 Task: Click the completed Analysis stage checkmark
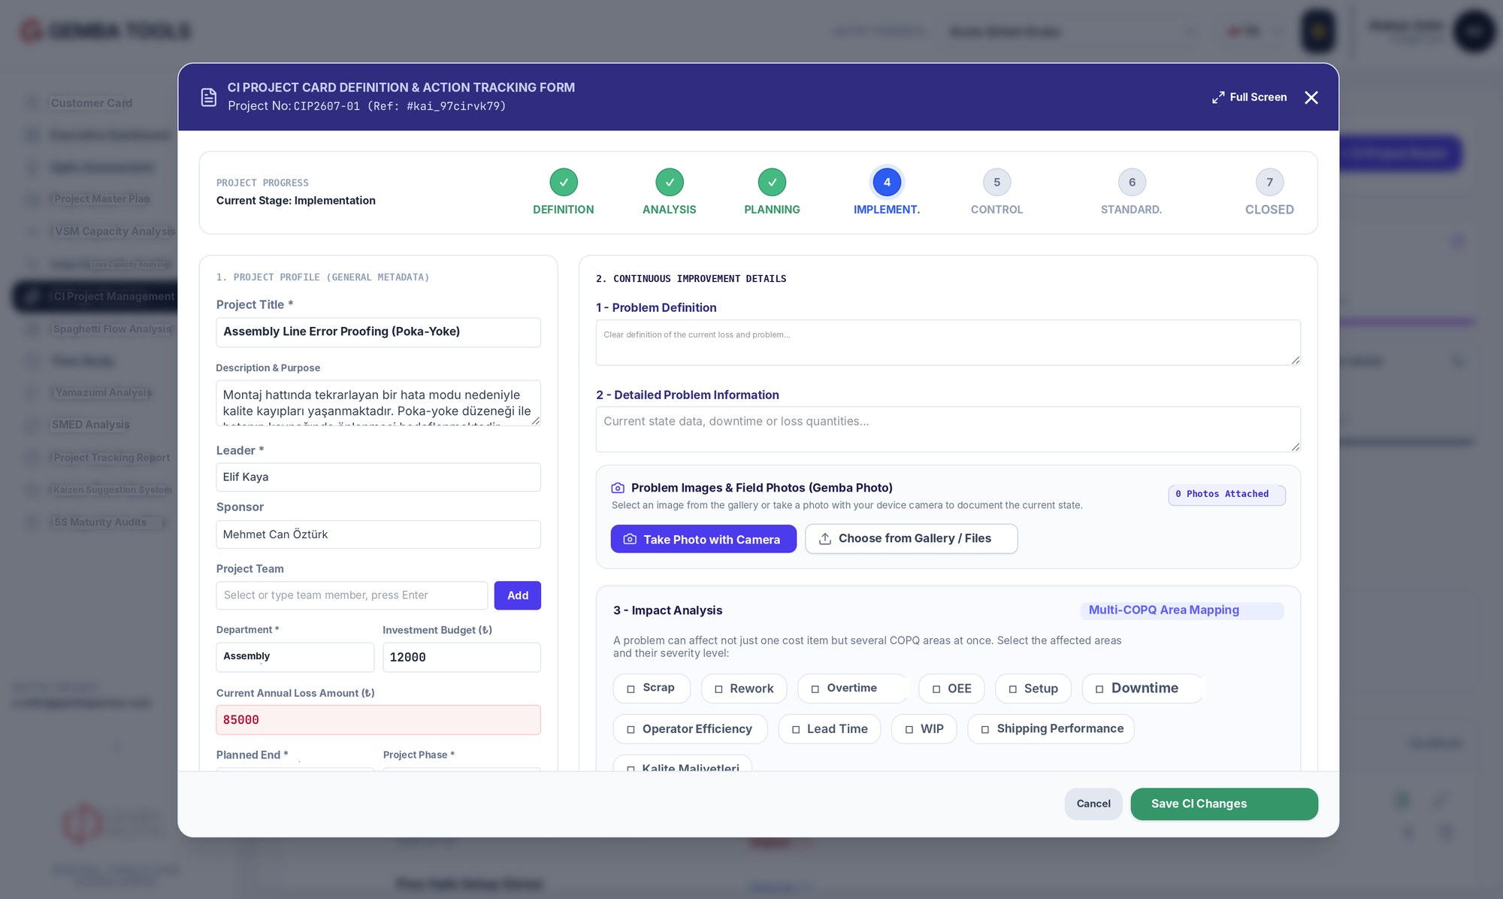pos(670,182)
